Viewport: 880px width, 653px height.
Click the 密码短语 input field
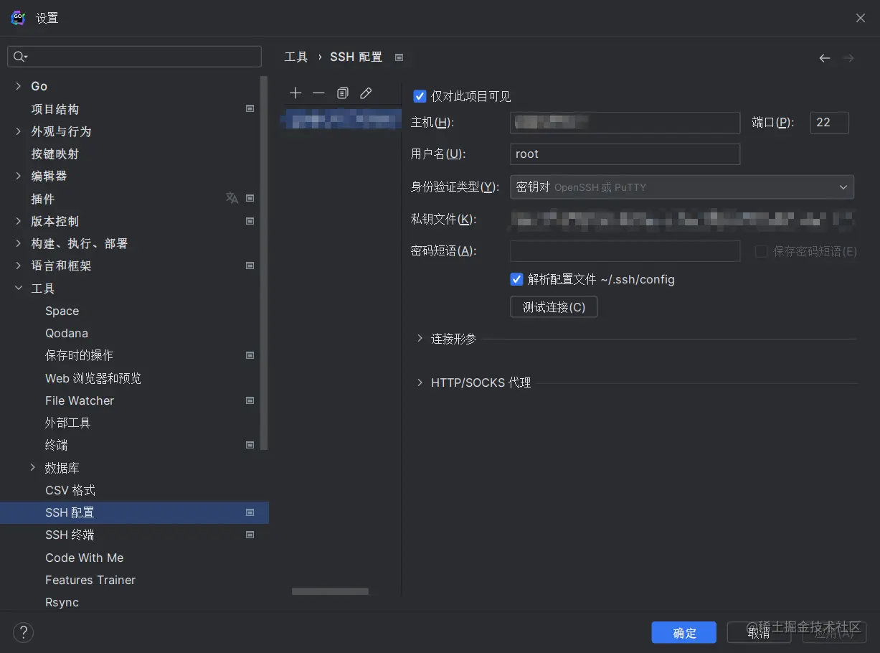(625, 251)
